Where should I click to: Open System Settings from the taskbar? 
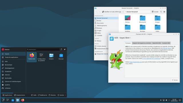pyautogui.click(x=8, y=100)
